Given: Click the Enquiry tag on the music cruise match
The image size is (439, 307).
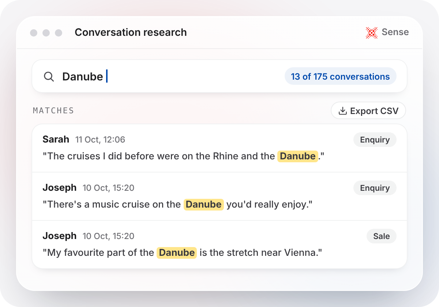Looking at the screenshot, I should [x=375, y=188].
